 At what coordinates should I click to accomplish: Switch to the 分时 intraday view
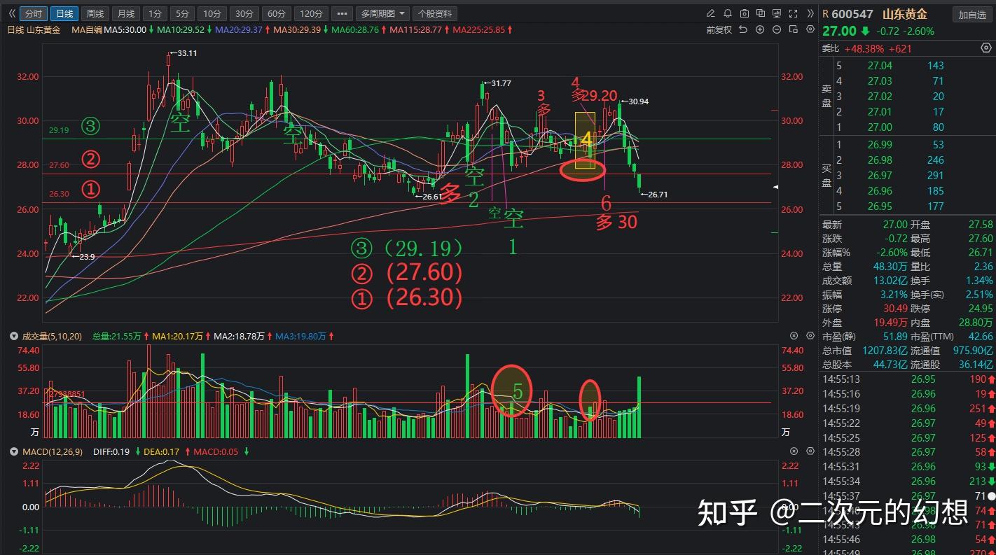(33, 13)
